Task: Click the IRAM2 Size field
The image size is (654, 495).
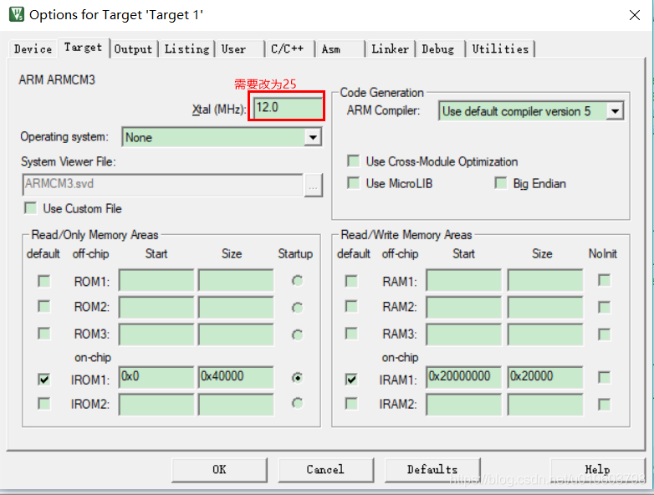Action: pyautogui.click(x=545, y=405)
